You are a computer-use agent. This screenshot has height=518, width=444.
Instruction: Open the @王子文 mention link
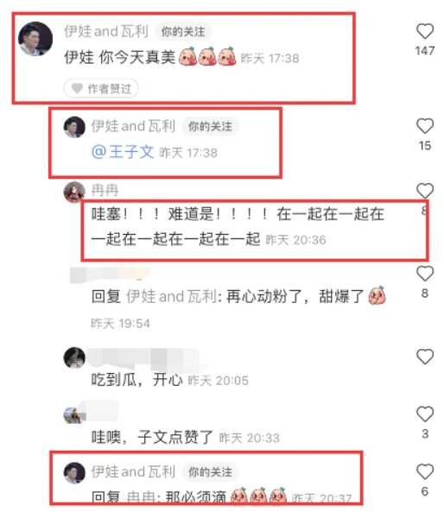point(123,152)
